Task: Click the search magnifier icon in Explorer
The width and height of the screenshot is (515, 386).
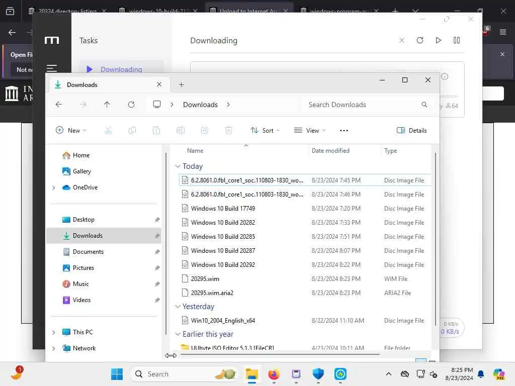Action: point(424,105)
